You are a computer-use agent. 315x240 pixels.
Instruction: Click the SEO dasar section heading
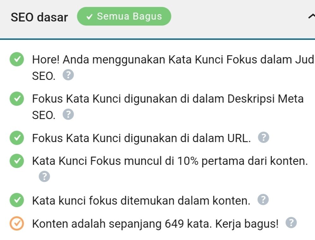[39, 17]
